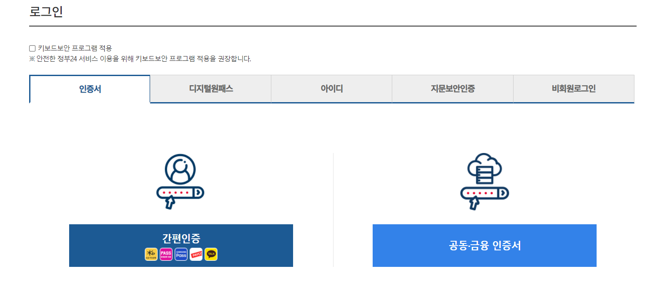The image size is (654, 286).
Task: Select the 아이디 login tab
Action: tap(332, 89)
